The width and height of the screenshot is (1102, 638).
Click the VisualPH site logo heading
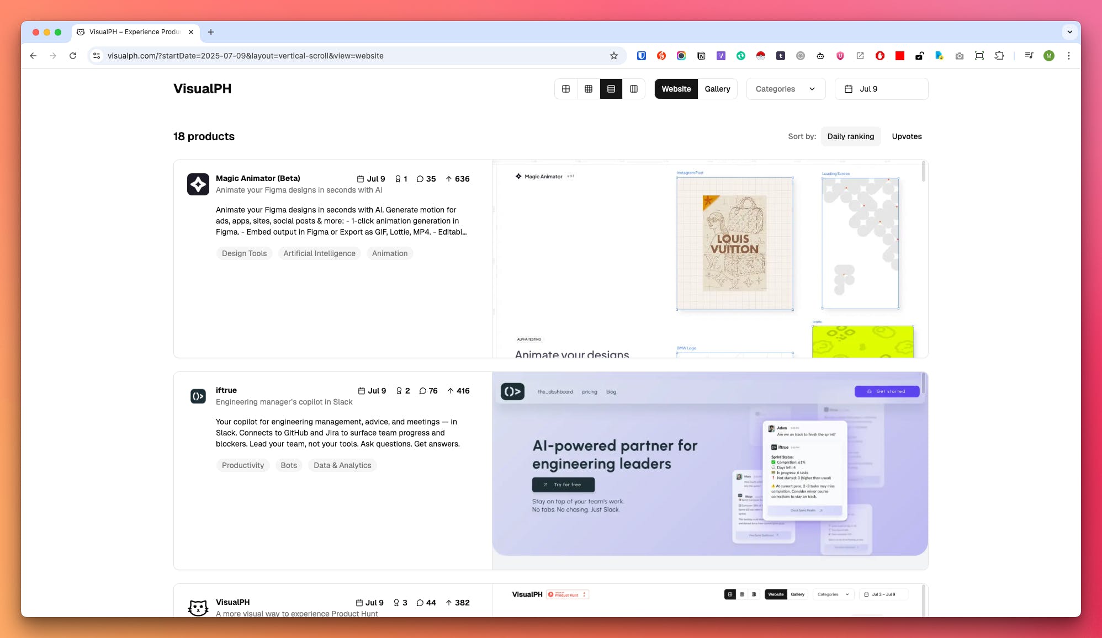pyautogui.click(x=202, y=89)
